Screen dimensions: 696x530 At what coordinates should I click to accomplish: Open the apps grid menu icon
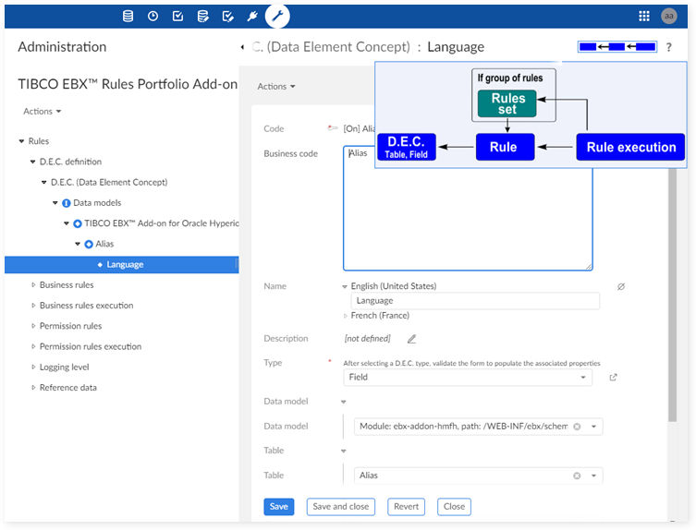(643, 17)
